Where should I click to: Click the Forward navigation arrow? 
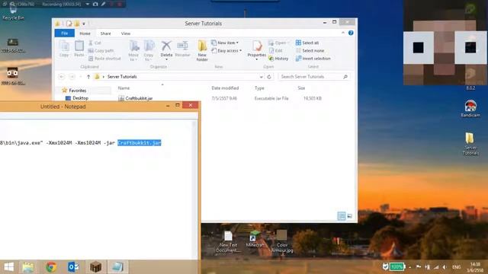pos(72,77)
